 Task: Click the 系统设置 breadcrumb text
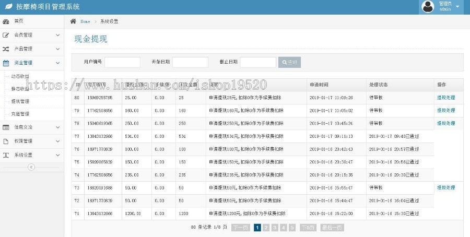(109, 21)
